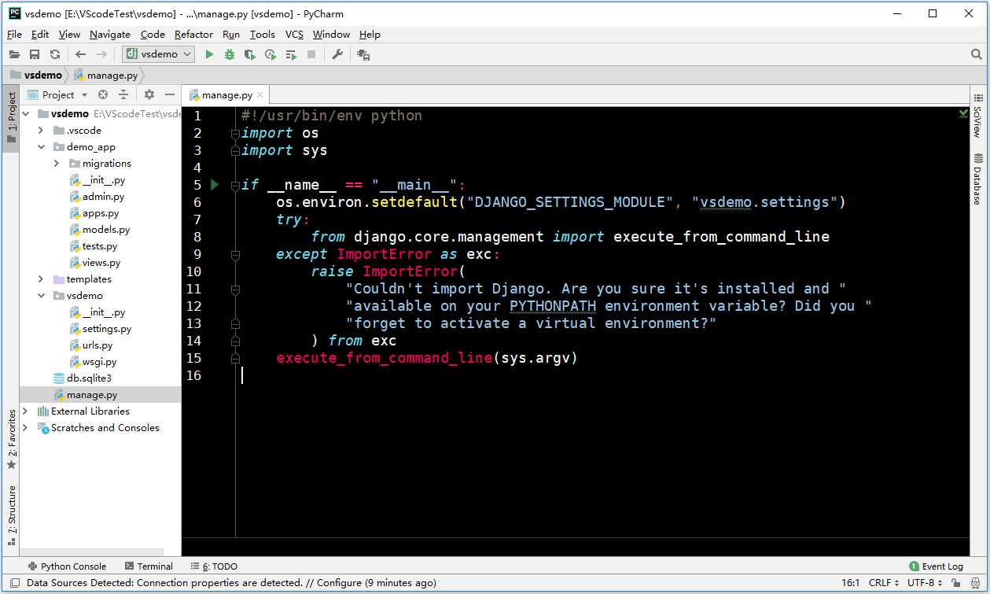Hide the Project panel with minus icon

coord(169,94)
